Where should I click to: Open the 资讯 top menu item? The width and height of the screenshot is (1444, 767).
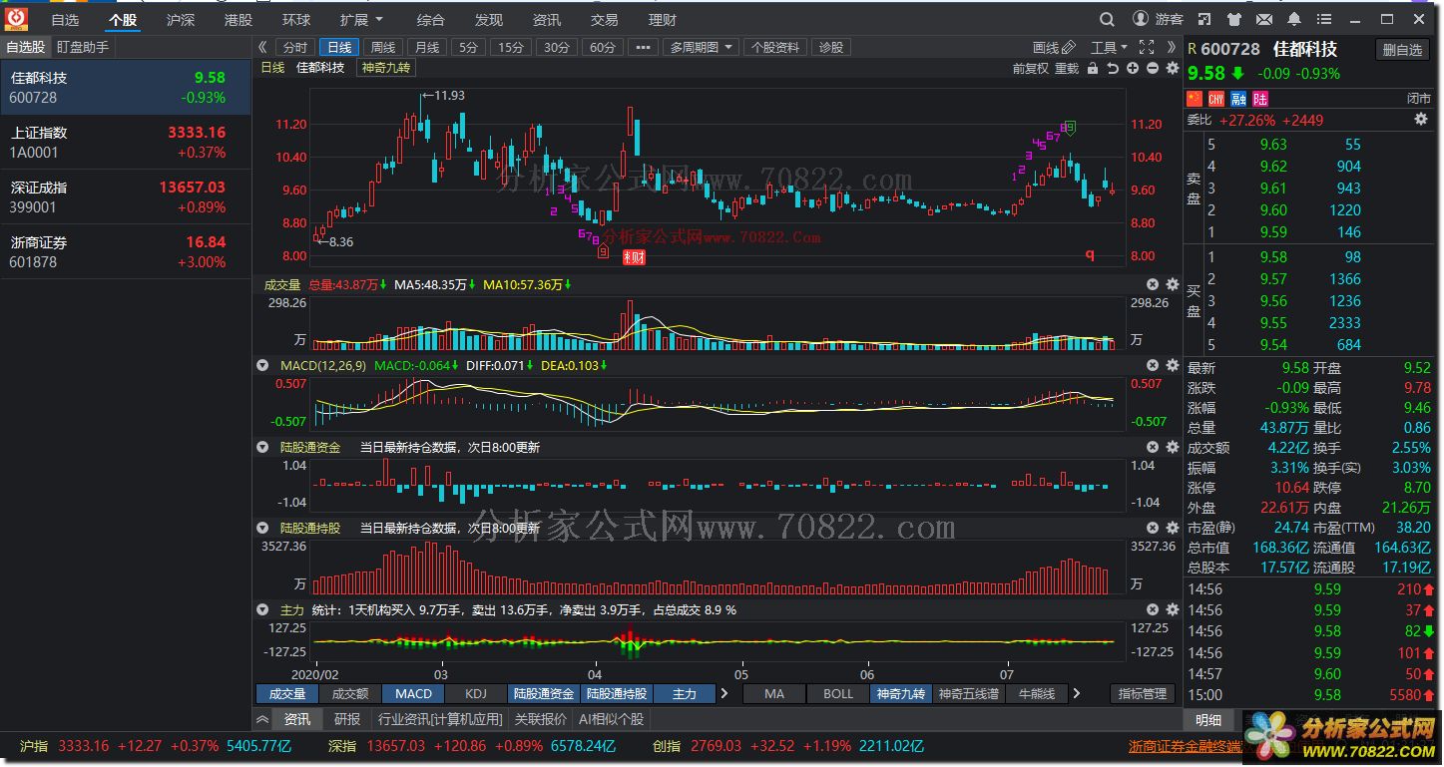point(547,20)
